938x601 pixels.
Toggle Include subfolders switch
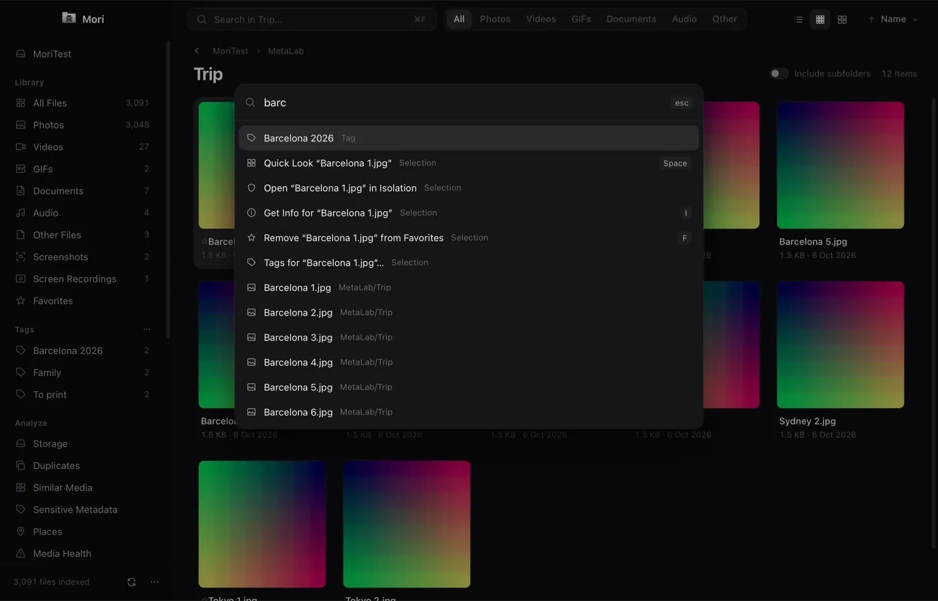(779, 74)
